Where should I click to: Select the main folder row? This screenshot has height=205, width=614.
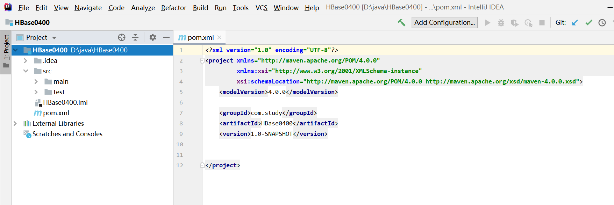coord(92,82)
